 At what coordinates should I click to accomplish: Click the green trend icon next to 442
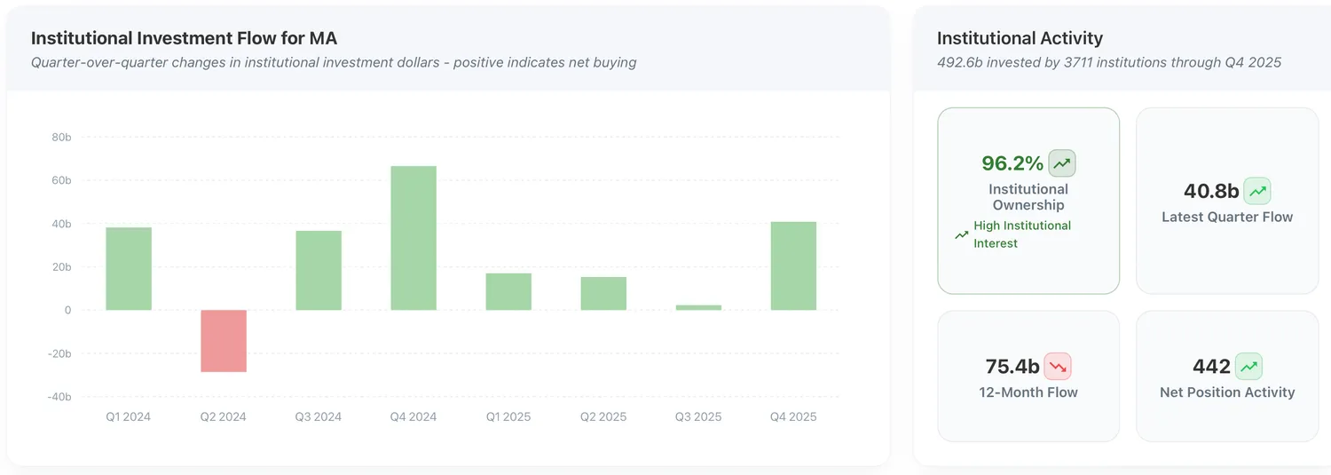click(x=1248, y=367)
